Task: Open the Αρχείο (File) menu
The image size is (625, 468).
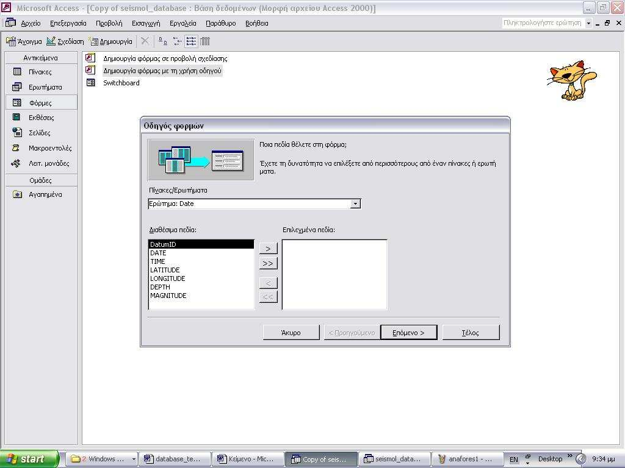Action: 31,24
